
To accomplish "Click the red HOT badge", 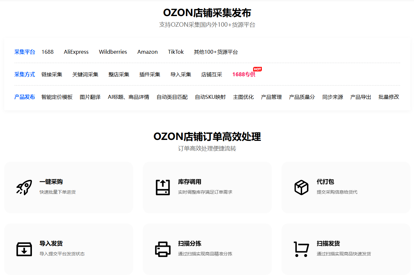I will pos(257,69).
